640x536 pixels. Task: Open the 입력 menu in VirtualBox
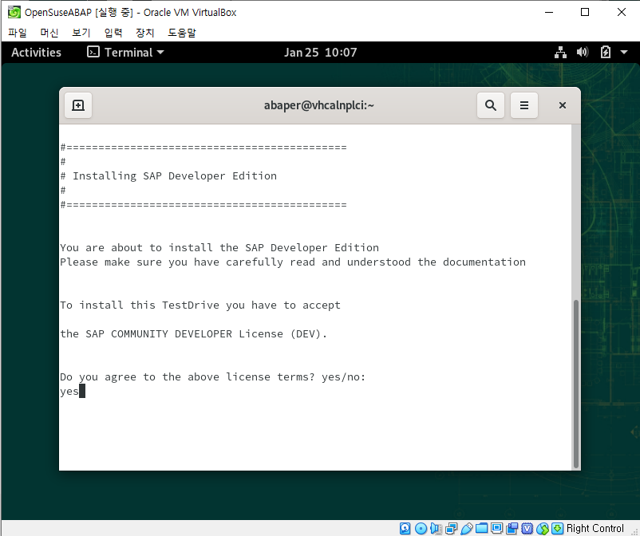pyautogui.click(x=113, y=32)
